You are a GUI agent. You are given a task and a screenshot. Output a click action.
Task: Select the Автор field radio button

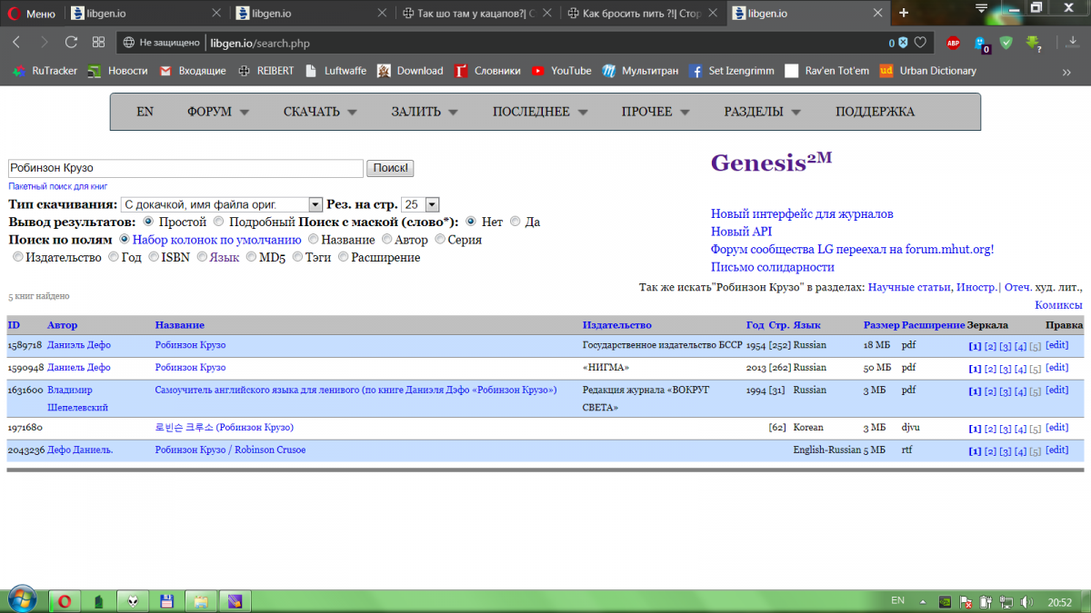pyautogui.click(x=386, y=240)
